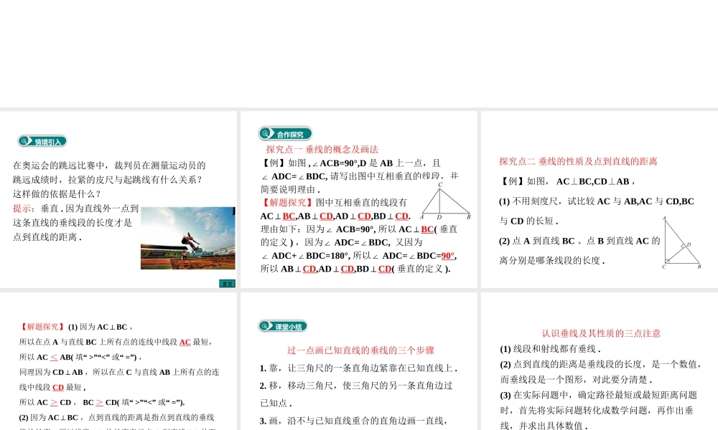Viewport: 718px width, 430px height.
Task: Select the long jump athlete photo
Action: coord(187,238)
